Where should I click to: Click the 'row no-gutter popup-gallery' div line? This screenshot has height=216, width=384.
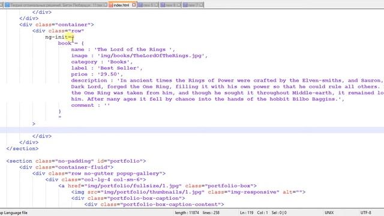point(99,173)
